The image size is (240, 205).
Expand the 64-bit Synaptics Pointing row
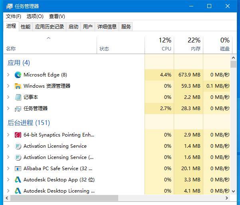(x=8, y=135)
